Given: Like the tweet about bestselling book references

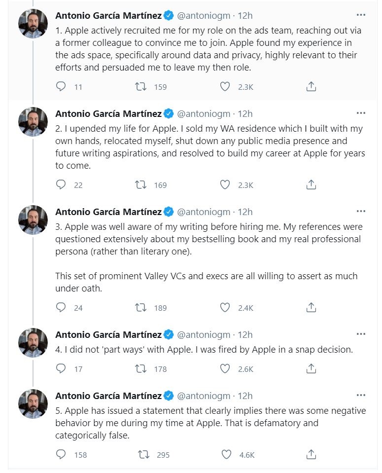Looking at the screenshot, I should [x=225, y=308].
